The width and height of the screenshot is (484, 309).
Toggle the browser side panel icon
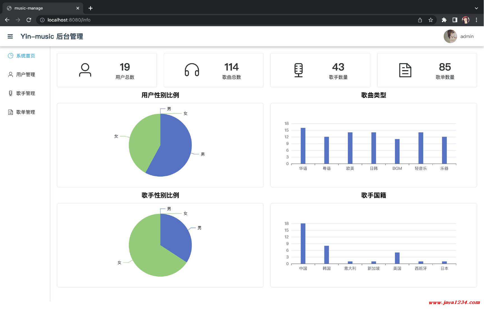455,20
